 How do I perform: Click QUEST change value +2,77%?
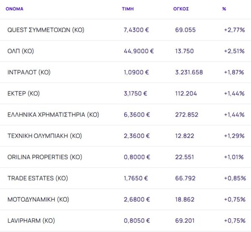point(234,30)
